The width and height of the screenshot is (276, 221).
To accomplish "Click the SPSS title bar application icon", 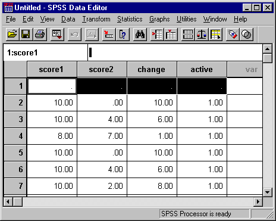I will point(8,8).
